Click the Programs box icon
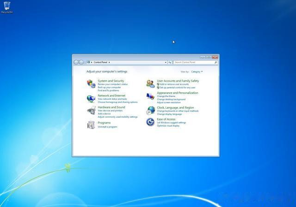Image resolution: width=296 pixels, height=207 pixels. click(x=91, y=125)
